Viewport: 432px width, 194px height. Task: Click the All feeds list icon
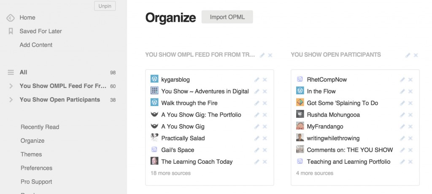point(11,72)
